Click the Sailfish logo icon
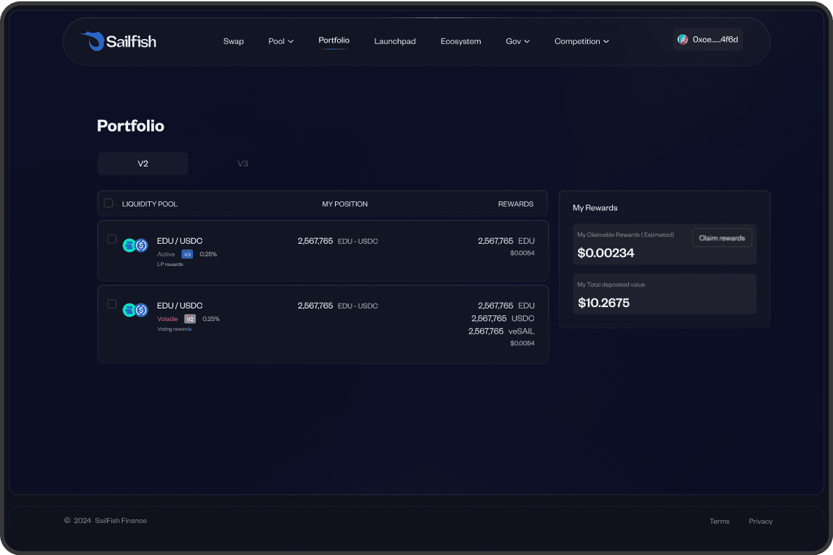833x555 pixels. tap(91, 41)
